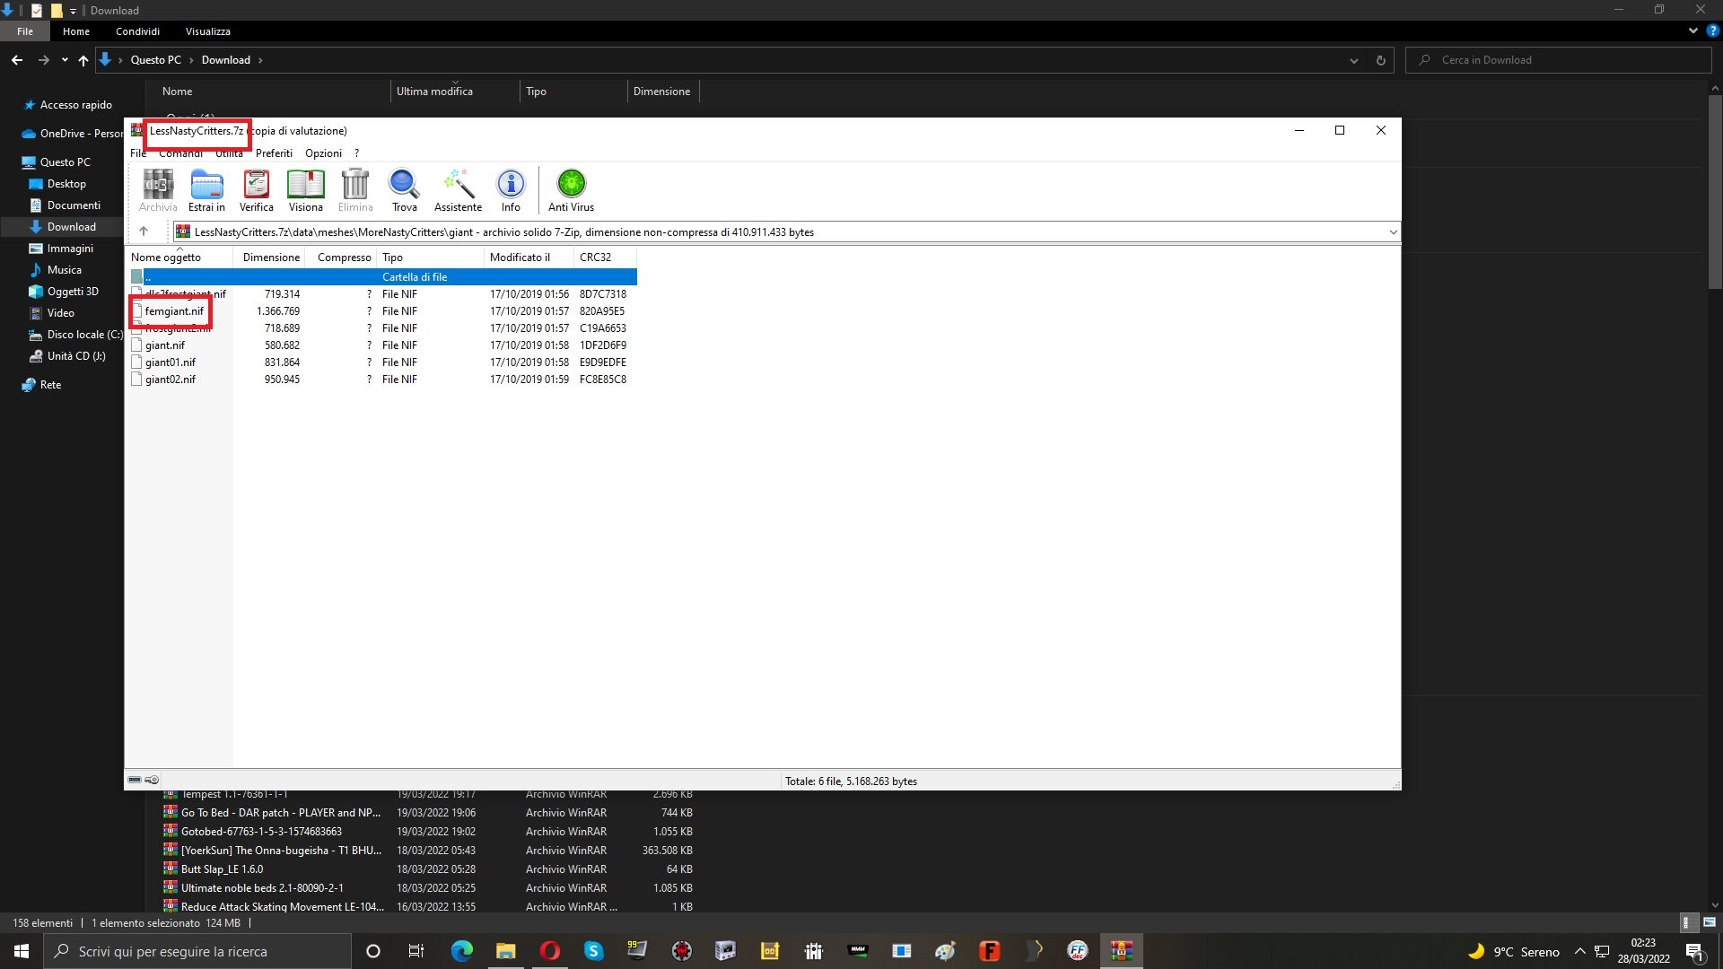Sort archive by Modificato il column
This screenshot has height=969, width=1723.
click(x=529, y=257)
